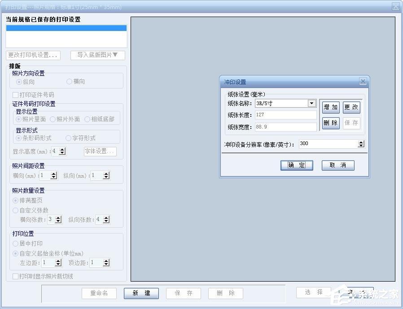
Task: Close the 冲印设置 dialog with X
Action: coord(363,82)
